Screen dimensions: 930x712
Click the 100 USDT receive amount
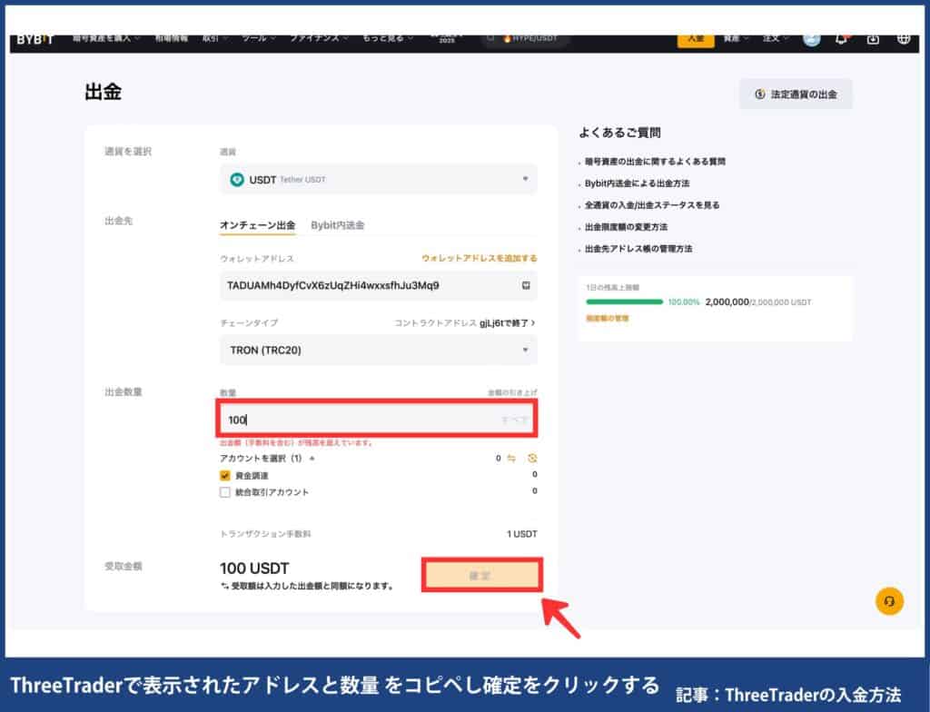[254, 569]
